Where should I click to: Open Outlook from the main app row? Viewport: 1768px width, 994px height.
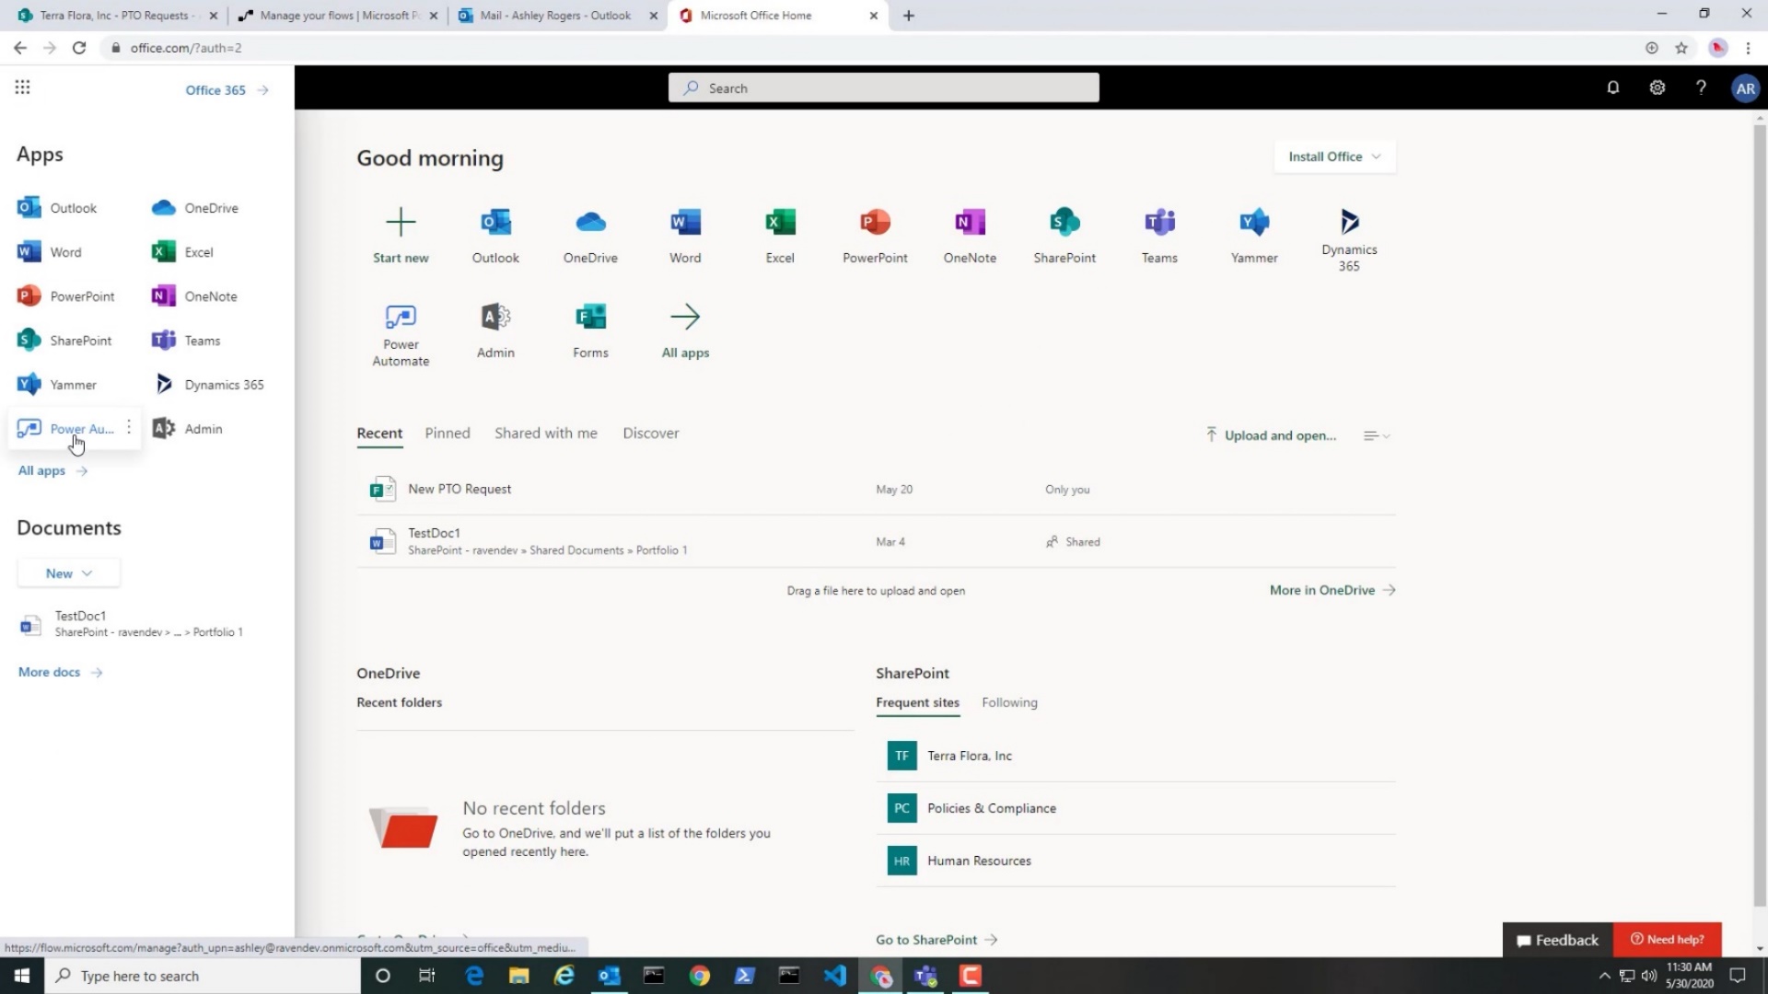click(x=495, y=236)
